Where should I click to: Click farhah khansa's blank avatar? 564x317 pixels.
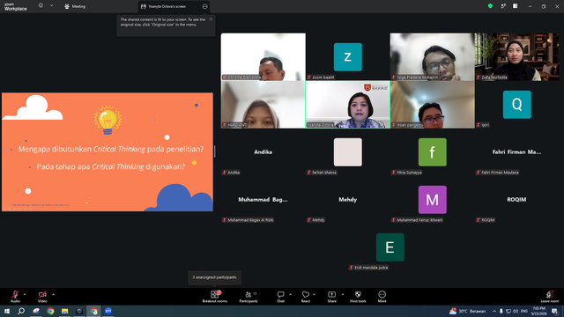(348, 152)
